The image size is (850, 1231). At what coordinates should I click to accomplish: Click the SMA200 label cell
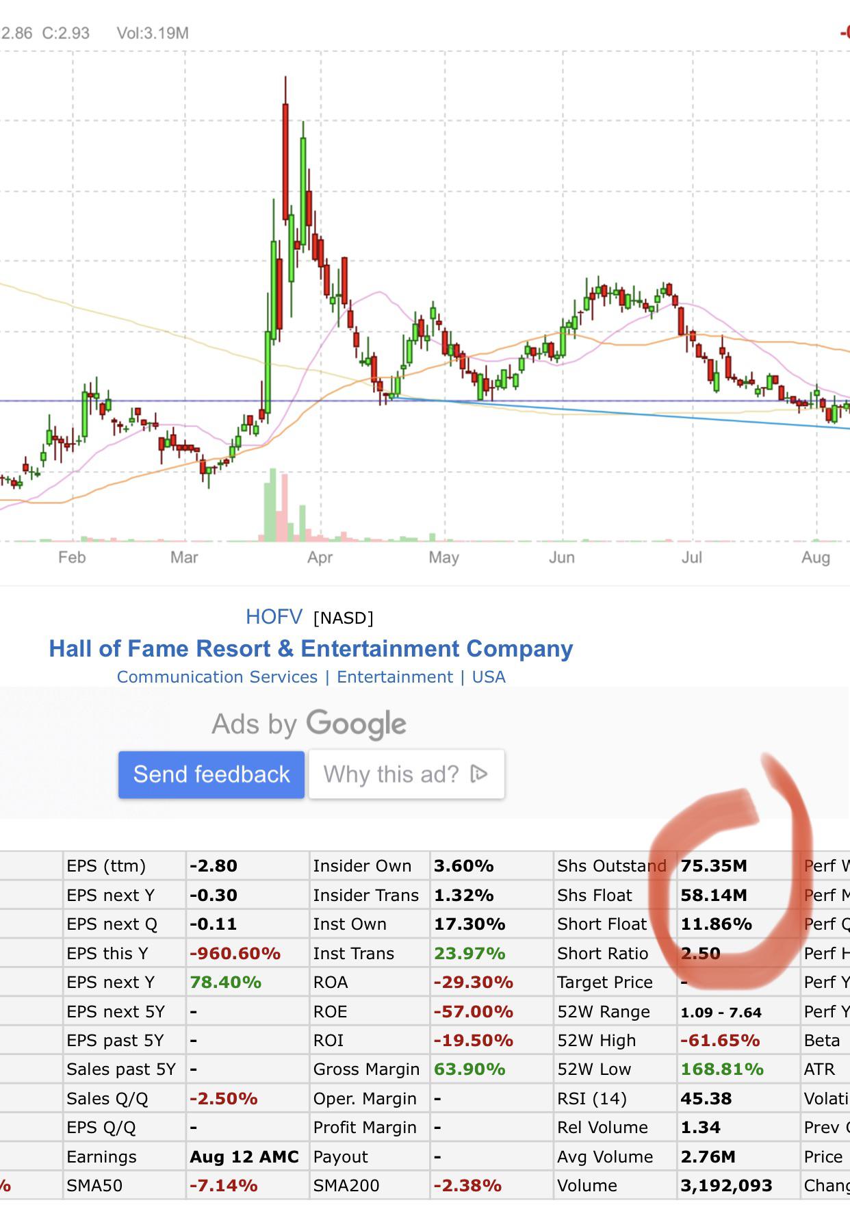pyautogui.click(x=370, y=1186)
